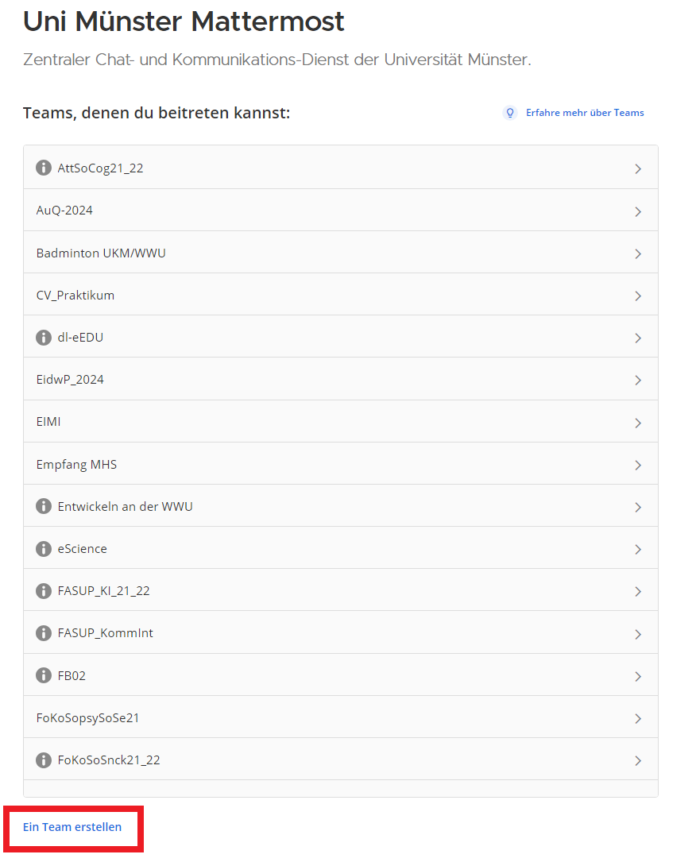696x862 pixels.
Task: Click the lightbulb icon near Erfahre mehr
Action: [510, 113]
